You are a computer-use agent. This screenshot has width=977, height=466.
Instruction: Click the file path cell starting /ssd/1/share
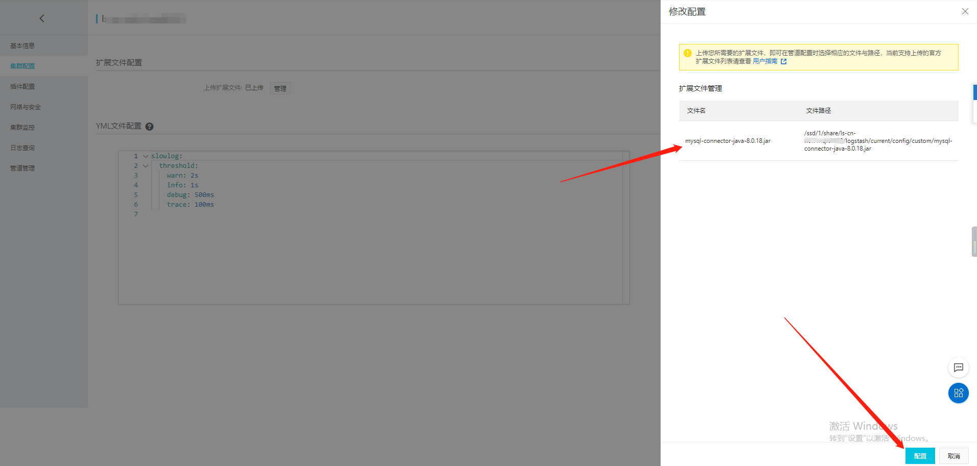[x=878, y=141]
